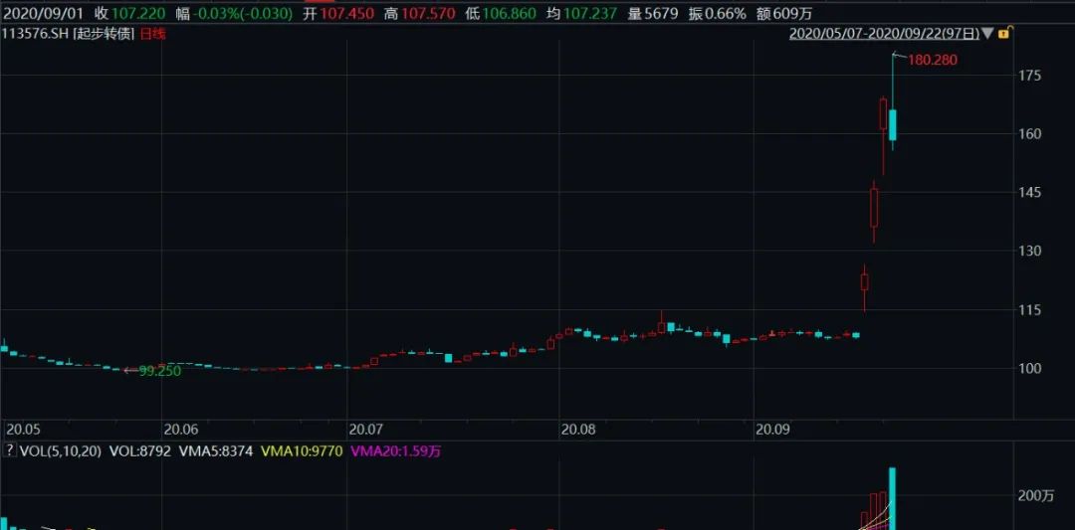
Task: Click the 180.280 high price marker
Action: coord(933,61)
